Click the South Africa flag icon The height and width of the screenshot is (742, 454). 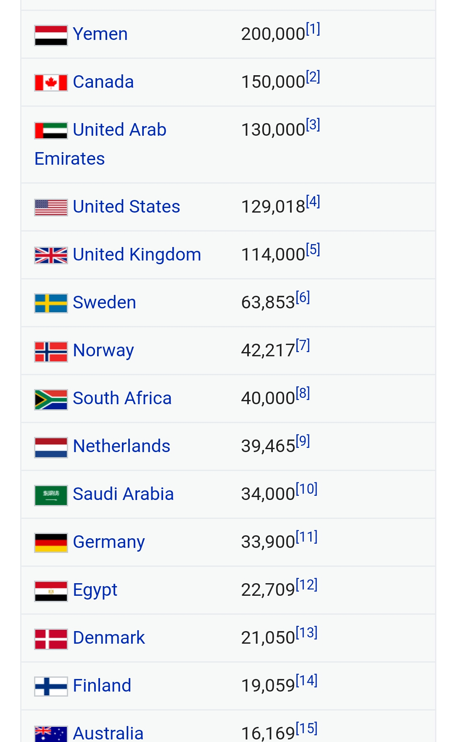click(51, 400)
